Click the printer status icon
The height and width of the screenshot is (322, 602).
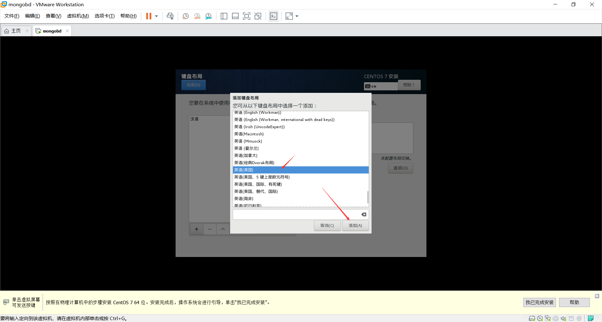556,318
